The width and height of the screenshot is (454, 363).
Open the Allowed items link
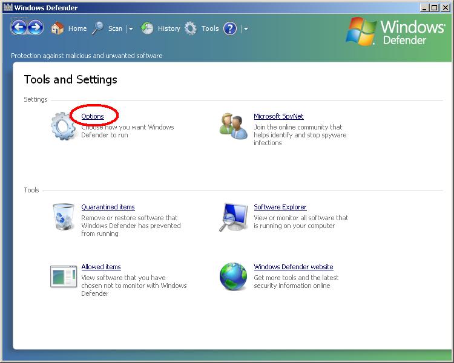(x=101, y=267)
